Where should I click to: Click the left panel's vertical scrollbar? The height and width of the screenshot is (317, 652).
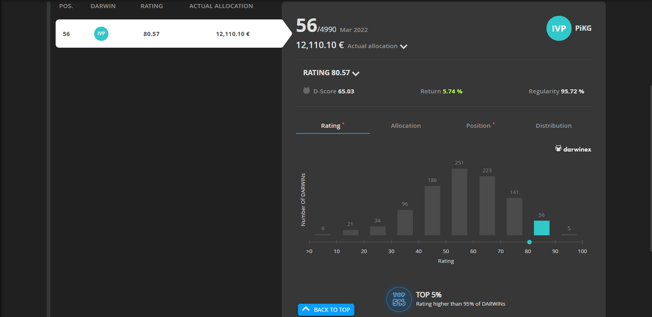click(x=49, y=158)
